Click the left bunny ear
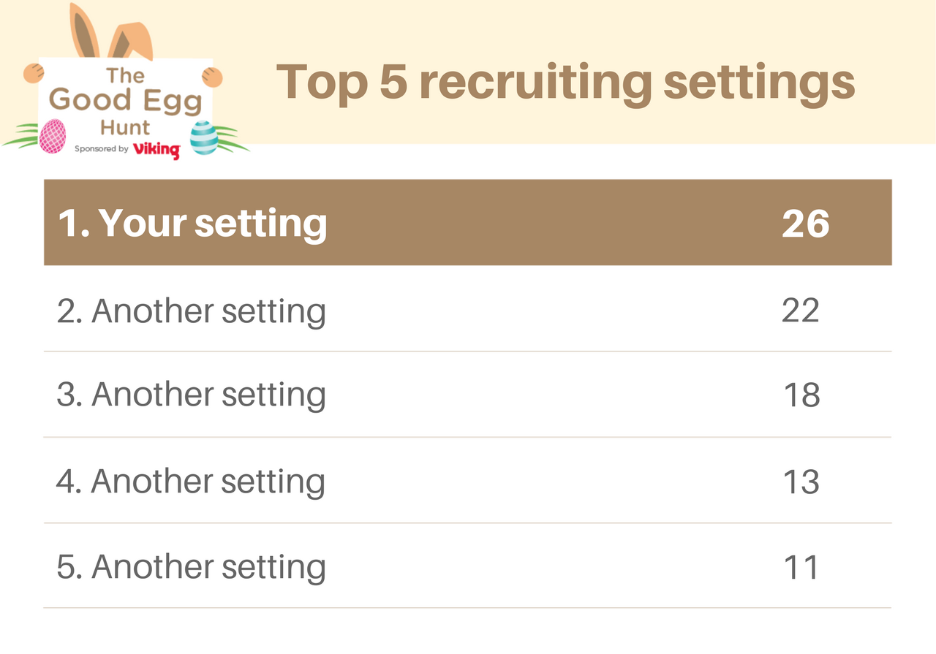936x654 pixels. tap(84, 31)
